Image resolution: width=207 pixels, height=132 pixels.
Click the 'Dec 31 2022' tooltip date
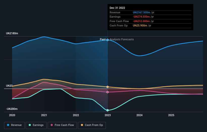(x=117, y=8)
